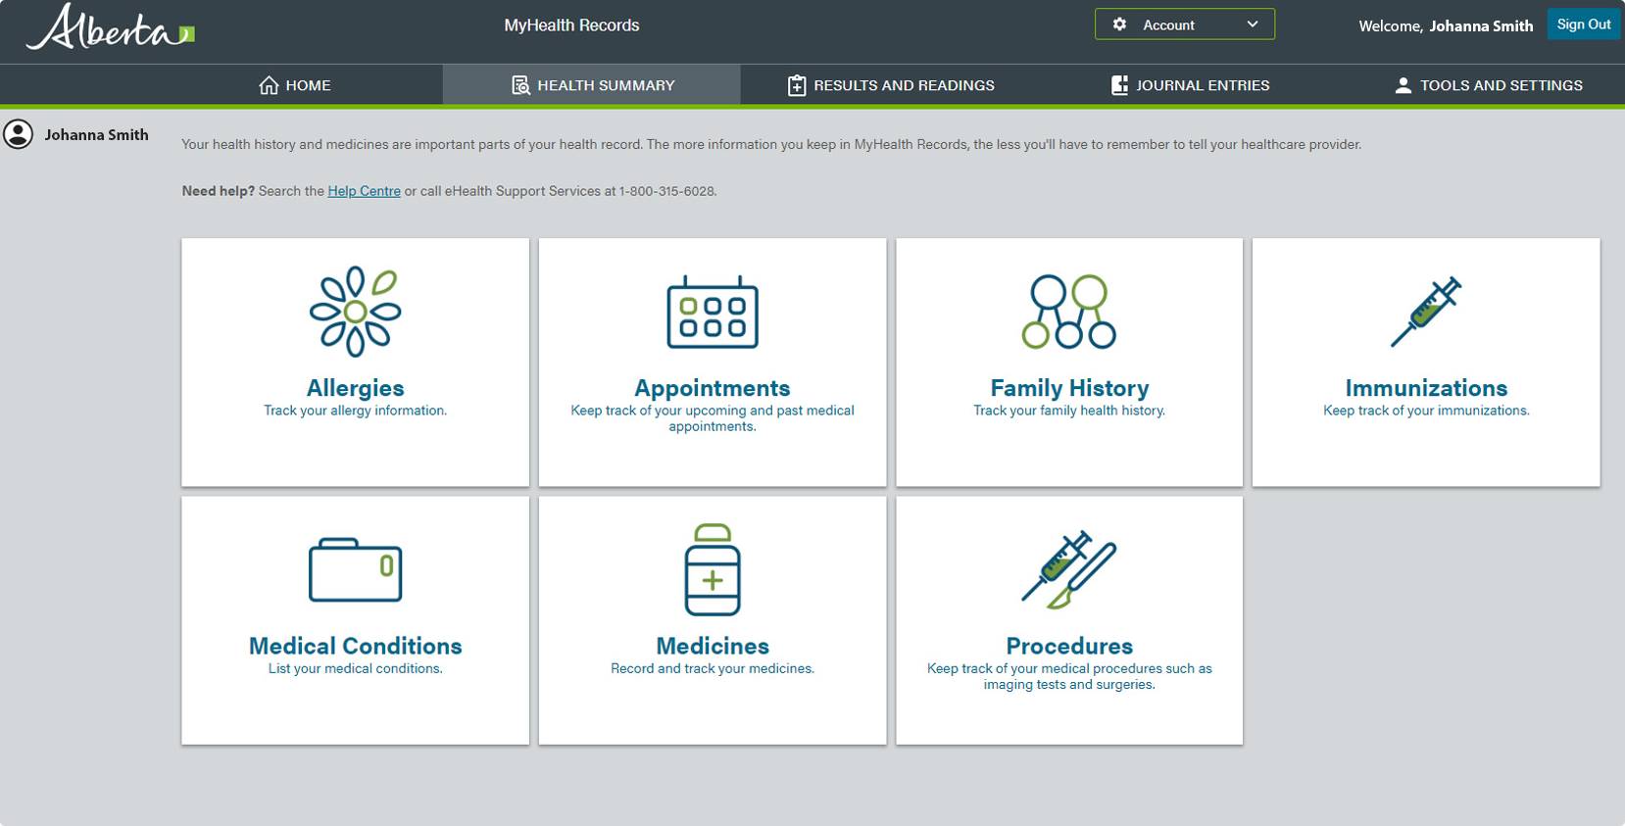The height and width of the screenshot is (826, 1625).
Task: Click Johanna Smith profile avatar icon
Action: 18,134
